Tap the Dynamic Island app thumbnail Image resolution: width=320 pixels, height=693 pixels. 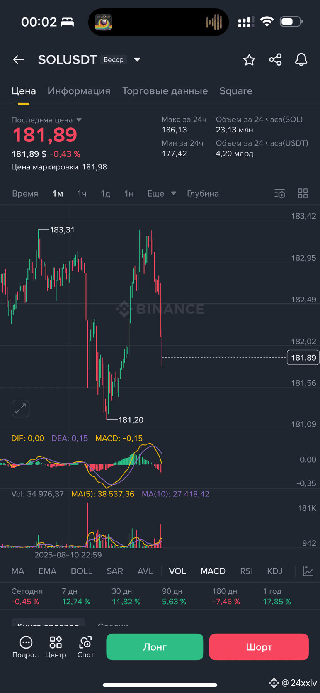[103, 22]
